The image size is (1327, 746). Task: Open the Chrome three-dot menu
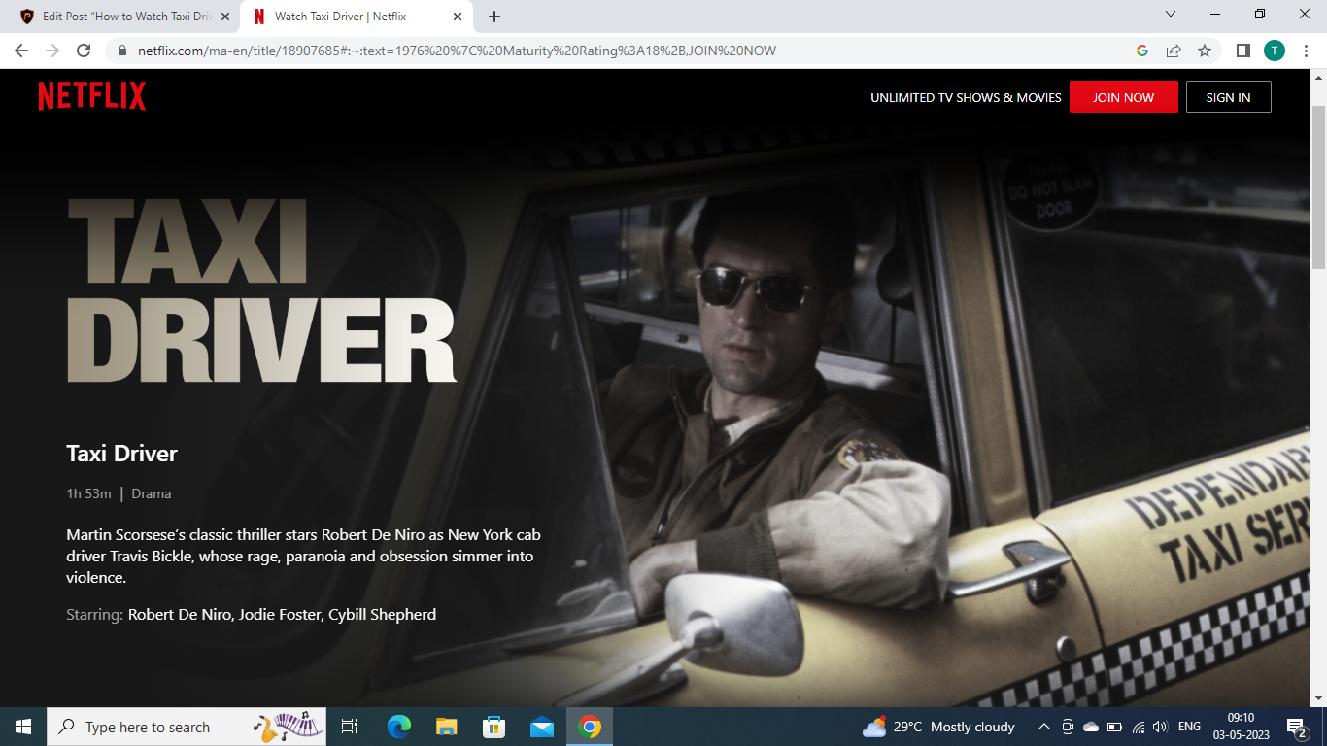coord(1305,51)
